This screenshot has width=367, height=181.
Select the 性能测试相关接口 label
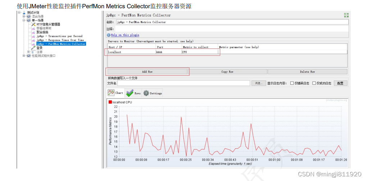[x=44, y=56]
